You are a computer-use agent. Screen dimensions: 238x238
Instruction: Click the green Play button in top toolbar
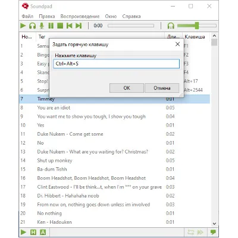pos(23,26)
